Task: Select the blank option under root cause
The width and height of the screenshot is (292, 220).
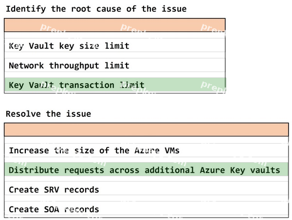Action: click(115, 35)
